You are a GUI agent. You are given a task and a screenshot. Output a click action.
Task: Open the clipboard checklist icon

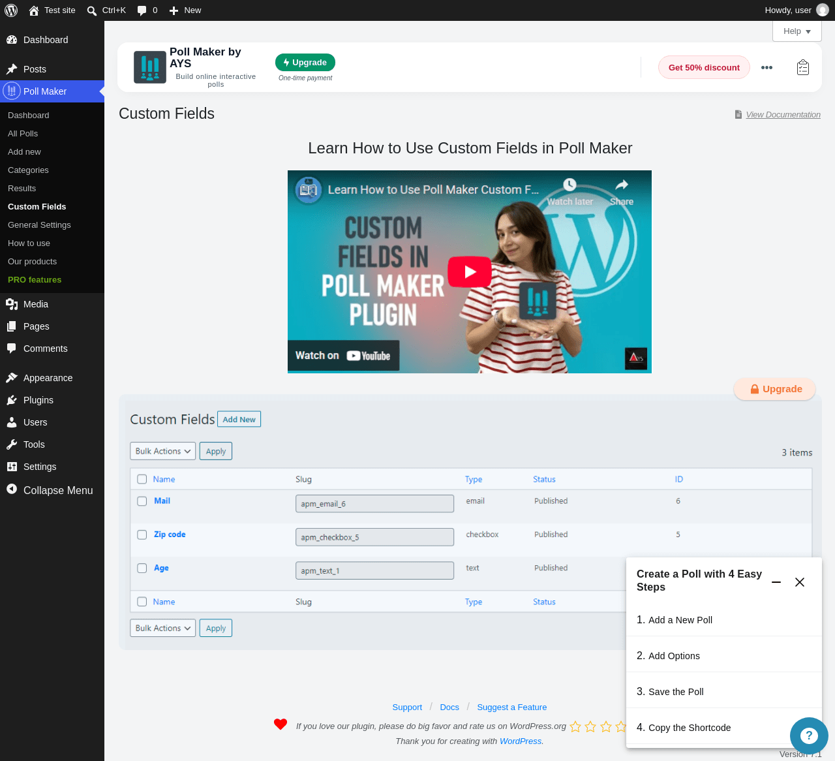coord(803,67)
